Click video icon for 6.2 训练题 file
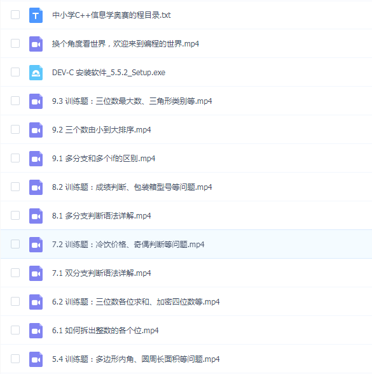Viewport: 372px width, 374px height. point(36,302)
